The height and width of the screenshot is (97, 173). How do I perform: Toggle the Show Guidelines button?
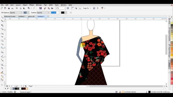[x=80, y=8]
